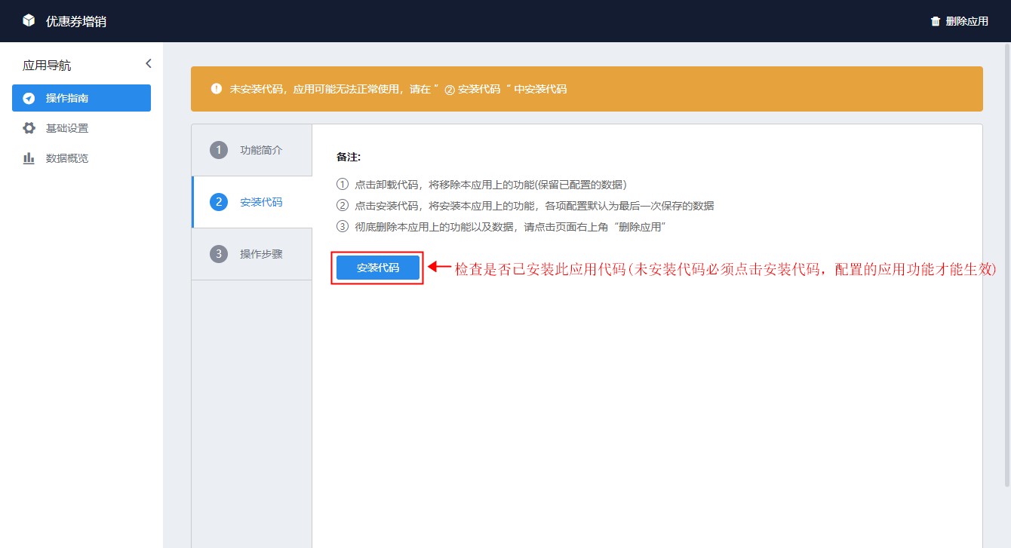Screen dimensions: 1011x548
Task: Open 基础设置 in the sidebar
Action: point(81,128)
